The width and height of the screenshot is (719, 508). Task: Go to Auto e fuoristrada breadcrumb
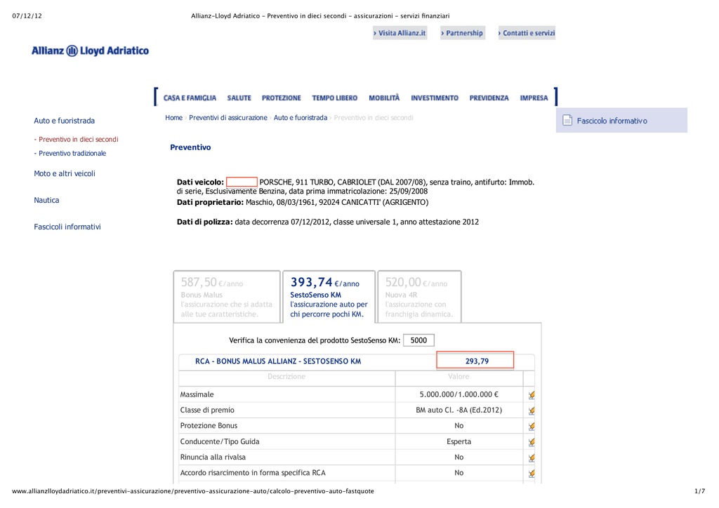pos(301,118)
